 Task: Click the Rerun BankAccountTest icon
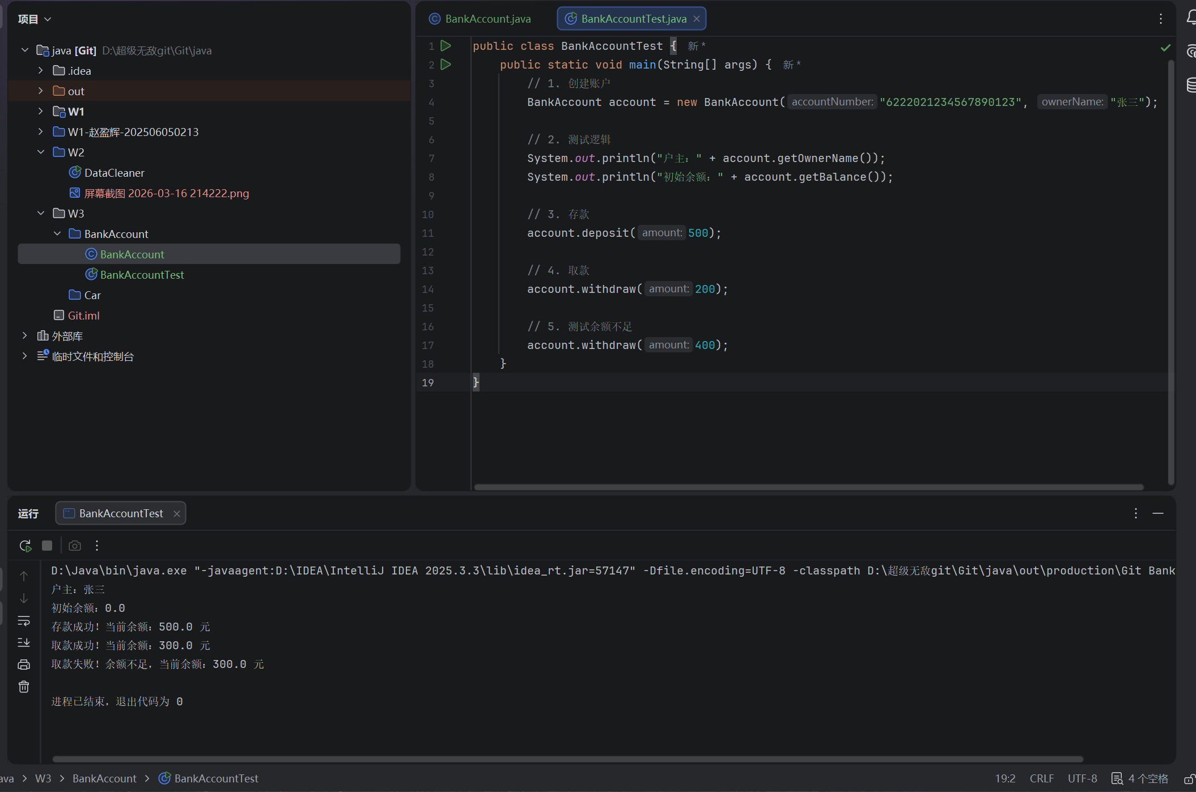point(25,546)
